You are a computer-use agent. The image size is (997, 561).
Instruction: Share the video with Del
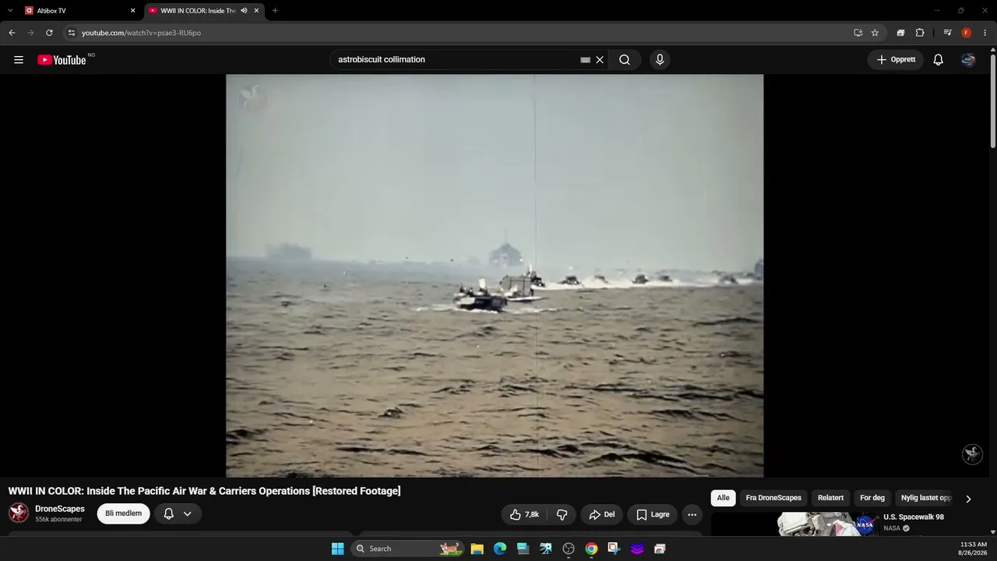click(602, 514)
